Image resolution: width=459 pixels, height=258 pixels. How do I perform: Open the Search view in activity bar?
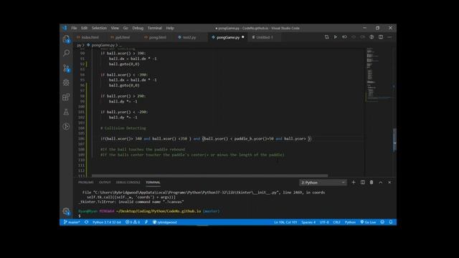[x=66, y=53]
